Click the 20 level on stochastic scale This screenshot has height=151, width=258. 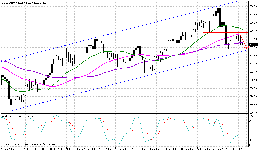[x=251, y=140]
